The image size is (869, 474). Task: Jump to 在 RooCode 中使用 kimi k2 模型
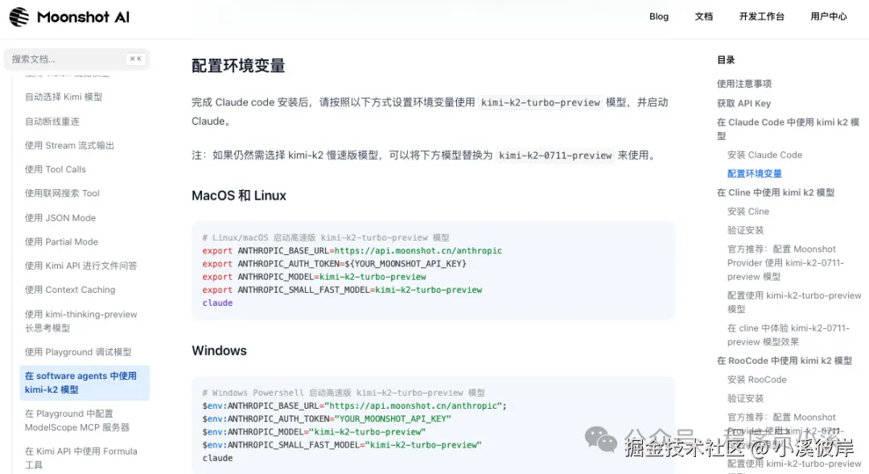tap(785, 361)
